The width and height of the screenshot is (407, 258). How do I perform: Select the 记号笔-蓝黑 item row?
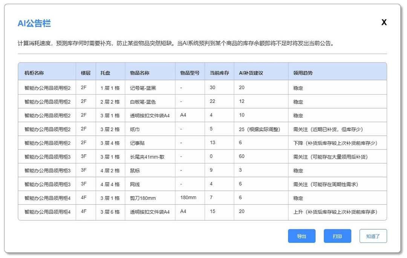(x=143, y=88)
